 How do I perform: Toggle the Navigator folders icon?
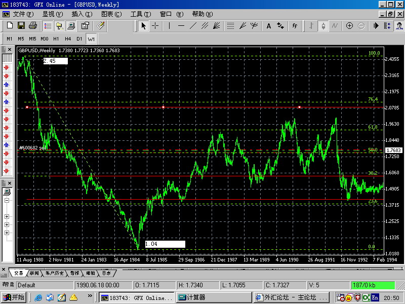pos(59,26)
